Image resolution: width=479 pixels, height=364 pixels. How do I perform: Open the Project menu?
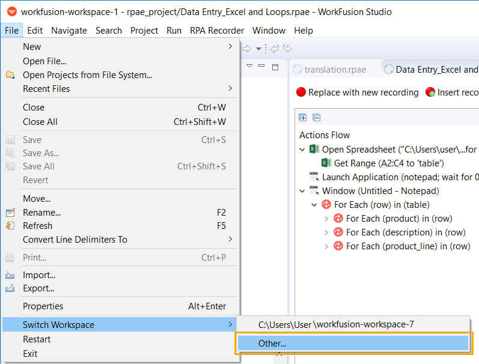tap(144, 31)
